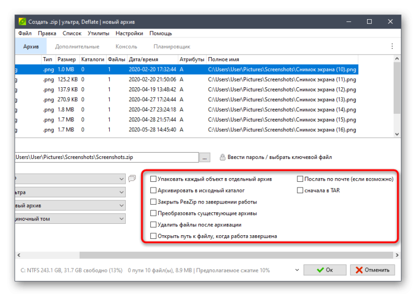Check 'Послать по почте (если возможно)'
416x296 pixels.
pos(300,179)
